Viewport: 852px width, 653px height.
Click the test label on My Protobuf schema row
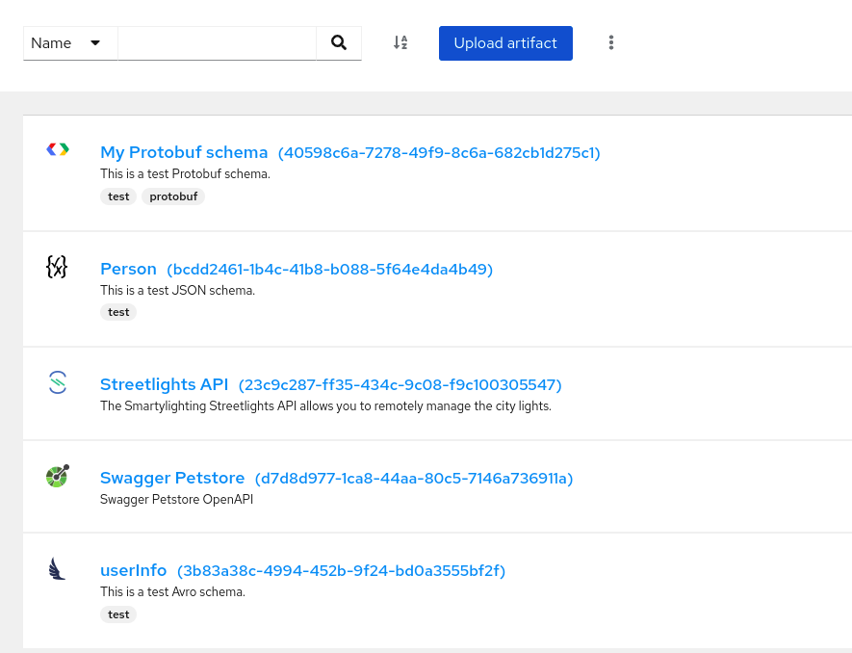[x=118, y=196]
